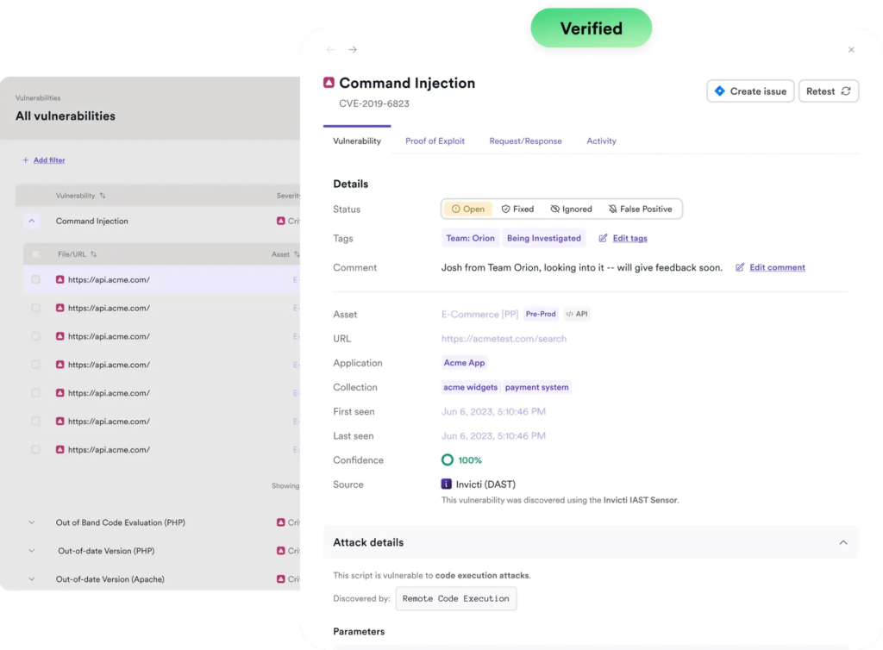The height and width of the screenshot is (650, 883).
Task: Click the Vulnerability column sort icon
Action: [x=103, y=196]
